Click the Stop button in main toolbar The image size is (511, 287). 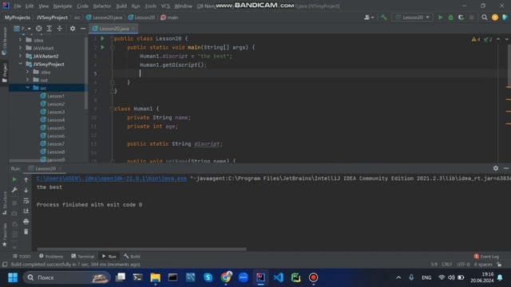(471, 18)
